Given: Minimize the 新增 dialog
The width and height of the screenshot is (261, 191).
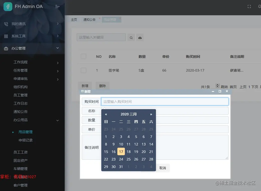Looking at the screenshot, I should pos(213,91).
